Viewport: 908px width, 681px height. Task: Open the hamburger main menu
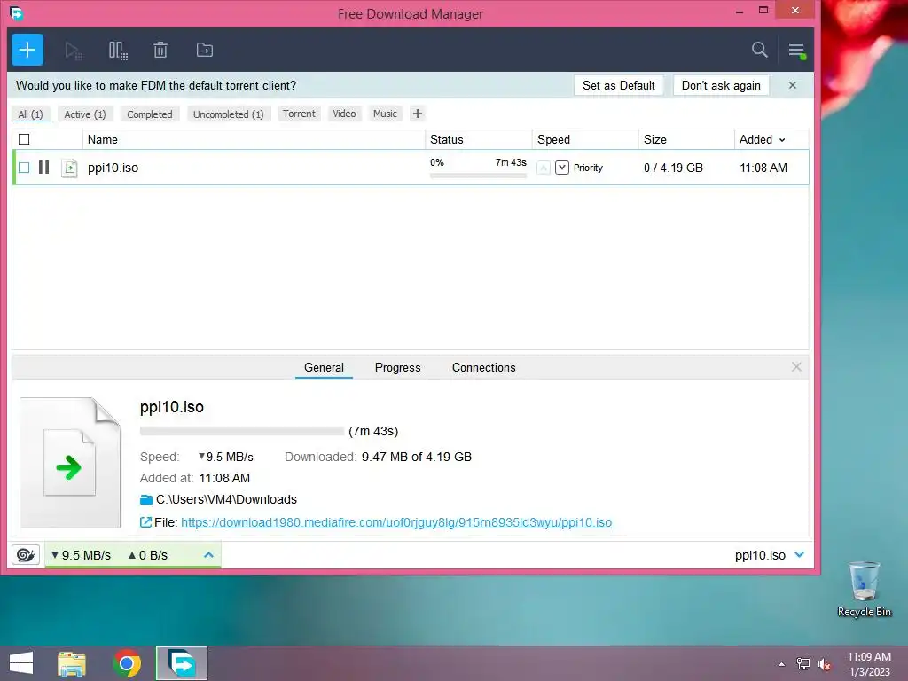tap(797, 51)
